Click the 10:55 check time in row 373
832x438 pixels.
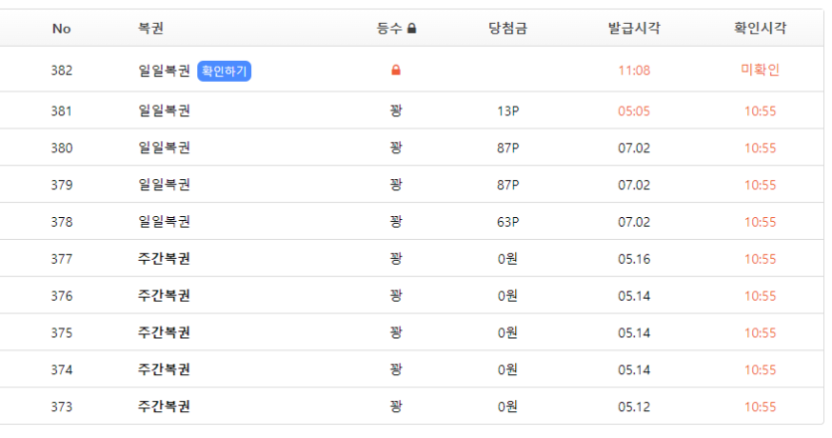click(x=760, y=407)
